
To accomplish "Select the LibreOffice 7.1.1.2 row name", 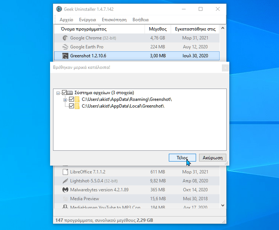I will click(88, 172).
